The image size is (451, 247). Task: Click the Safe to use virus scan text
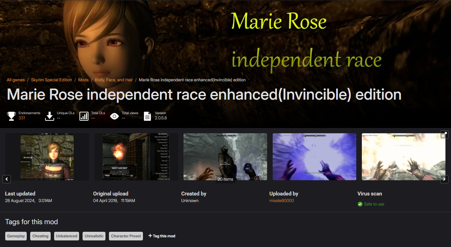click(x=374, y=204)
